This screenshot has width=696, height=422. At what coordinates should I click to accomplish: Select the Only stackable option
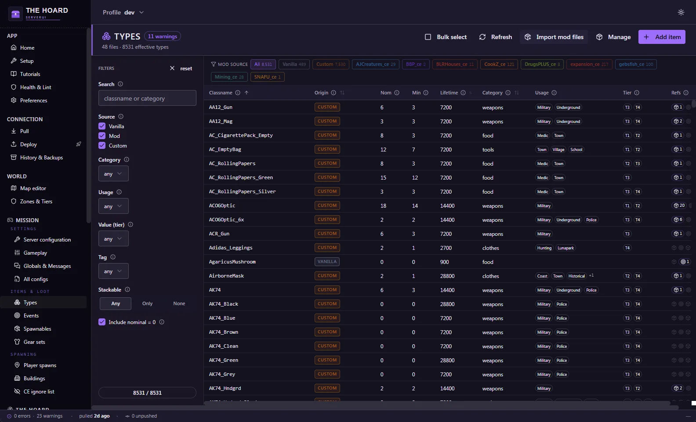tap(148, 303)
